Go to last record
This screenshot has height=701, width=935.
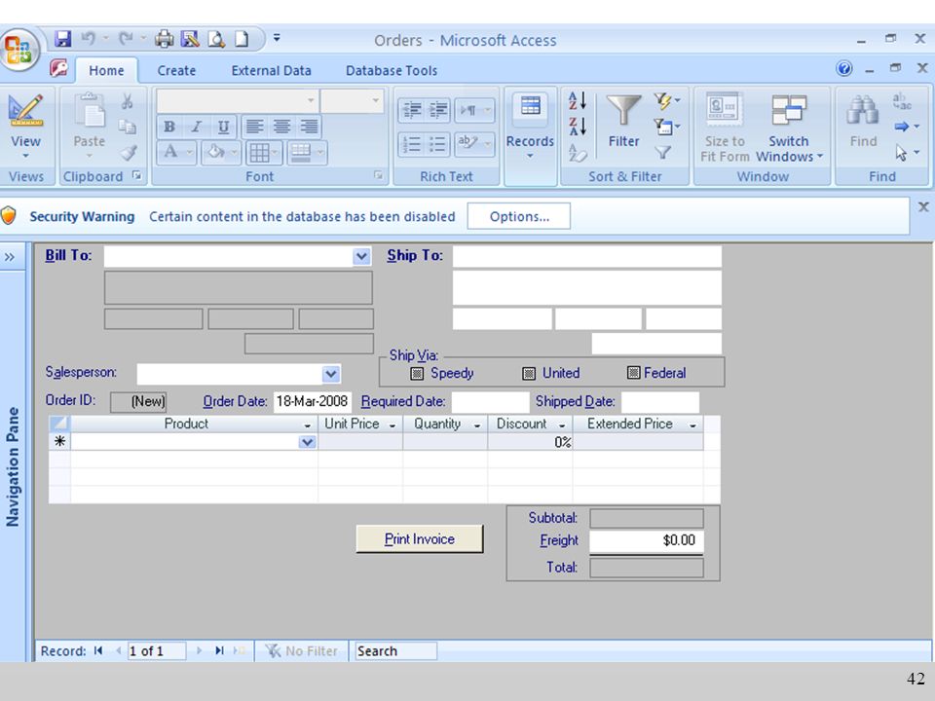(x=219, y=650)
